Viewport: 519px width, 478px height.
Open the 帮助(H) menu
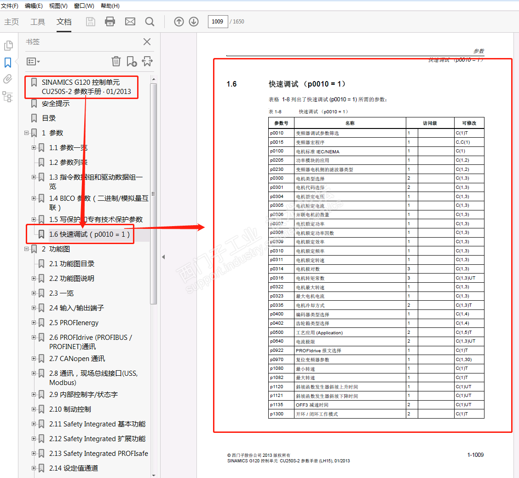pyautogui.click(x=110, y=6)
